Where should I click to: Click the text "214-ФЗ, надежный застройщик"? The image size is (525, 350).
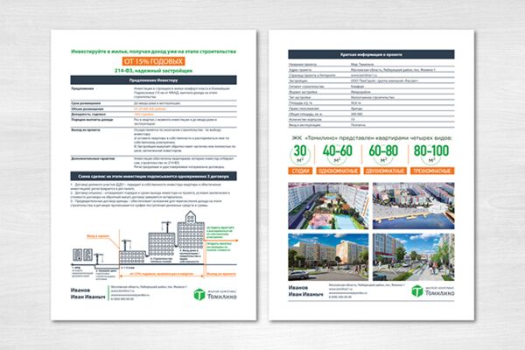153,71
